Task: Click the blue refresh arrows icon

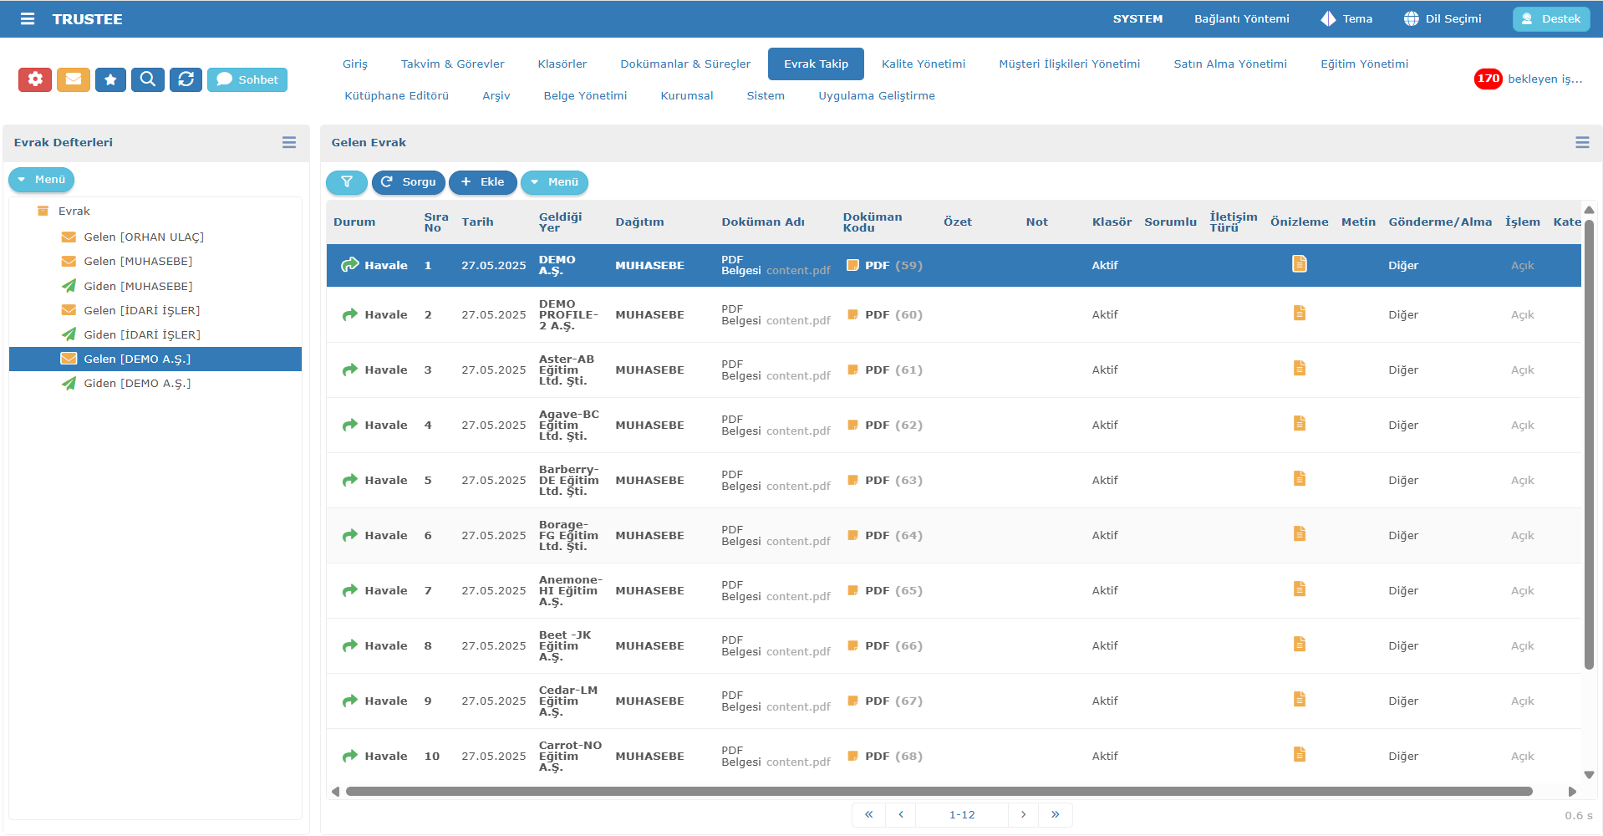Action: pyautogui.click(x=186, y=79)
